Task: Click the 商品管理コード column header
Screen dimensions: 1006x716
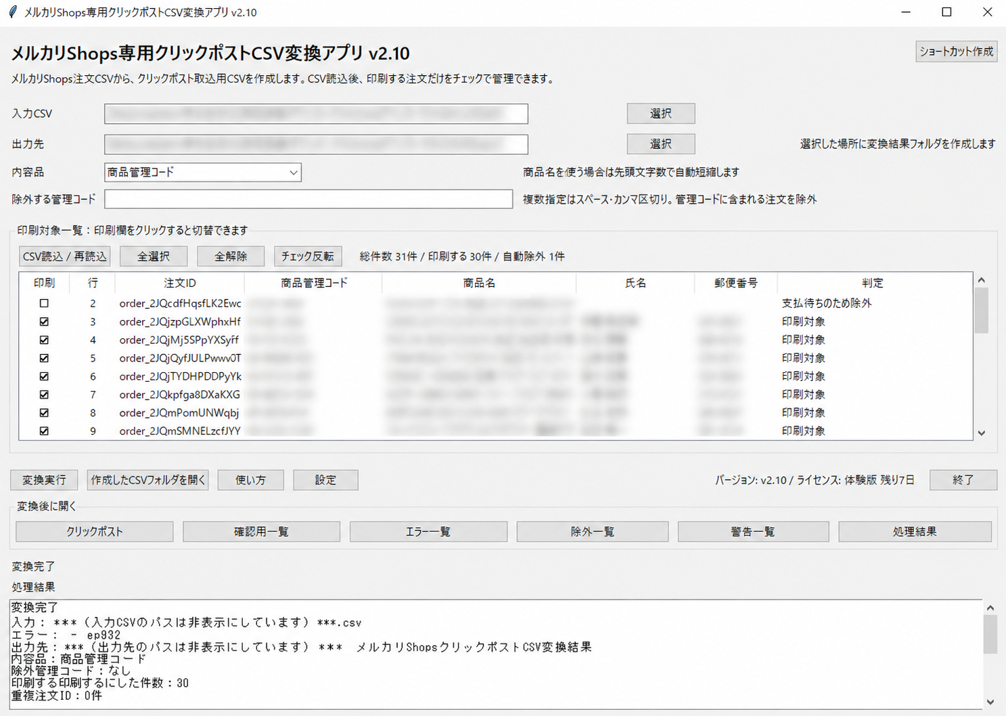Action: pyautogui.click(x=314, y=283)
